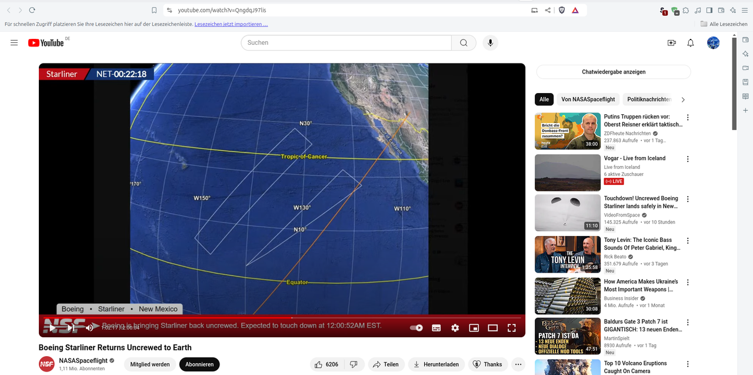753x375 pixels.
Task: Open Brave Rewards triangle icon
Action: tap(575, 10)
